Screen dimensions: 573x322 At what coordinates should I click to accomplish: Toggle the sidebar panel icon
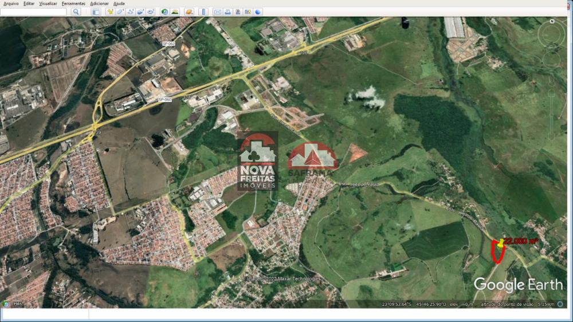coord(96,11)
